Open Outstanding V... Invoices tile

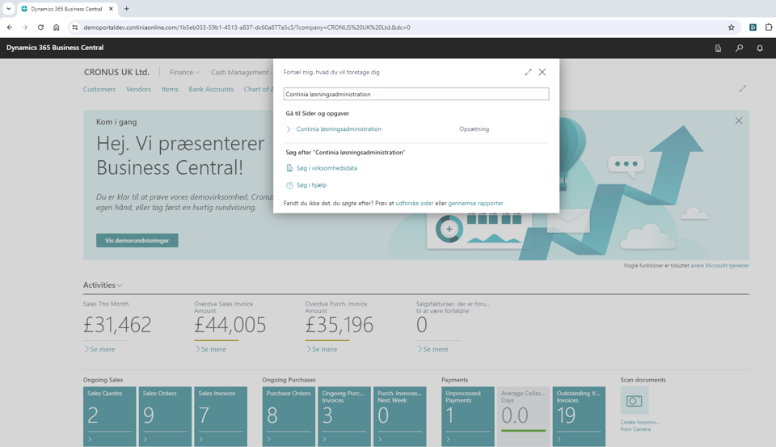[579, 416]
